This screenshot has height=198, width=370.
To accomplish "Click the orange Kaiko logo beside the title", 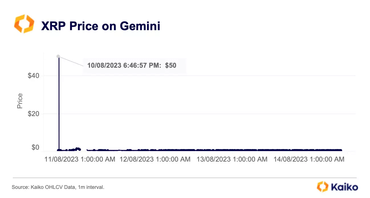I will click(24, 24).
